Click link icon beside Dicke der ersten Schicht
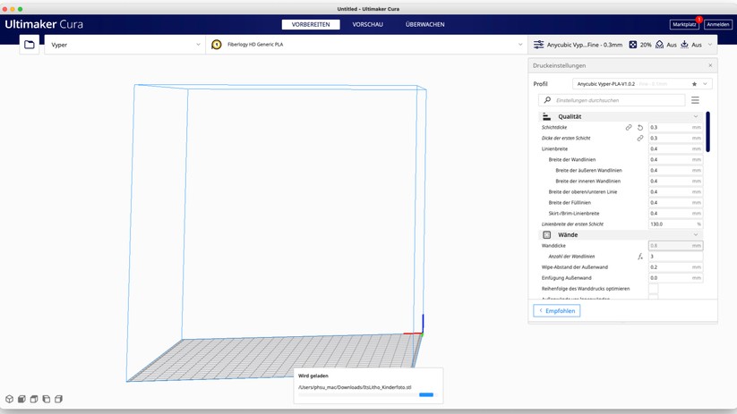 tap(640, 139)
